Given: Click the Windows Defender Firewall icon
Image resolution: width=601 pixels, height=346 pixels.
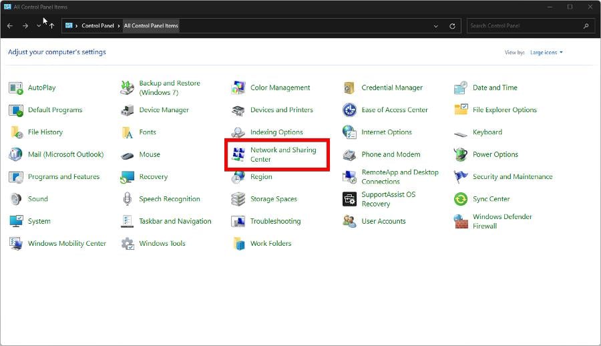Looking at the screenshot, I should (460, 221).
